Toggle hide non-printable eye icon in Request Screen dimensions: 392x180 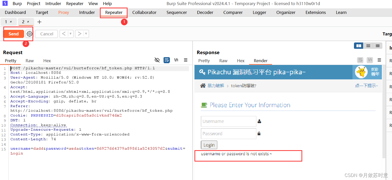click(x=157, y=60)
